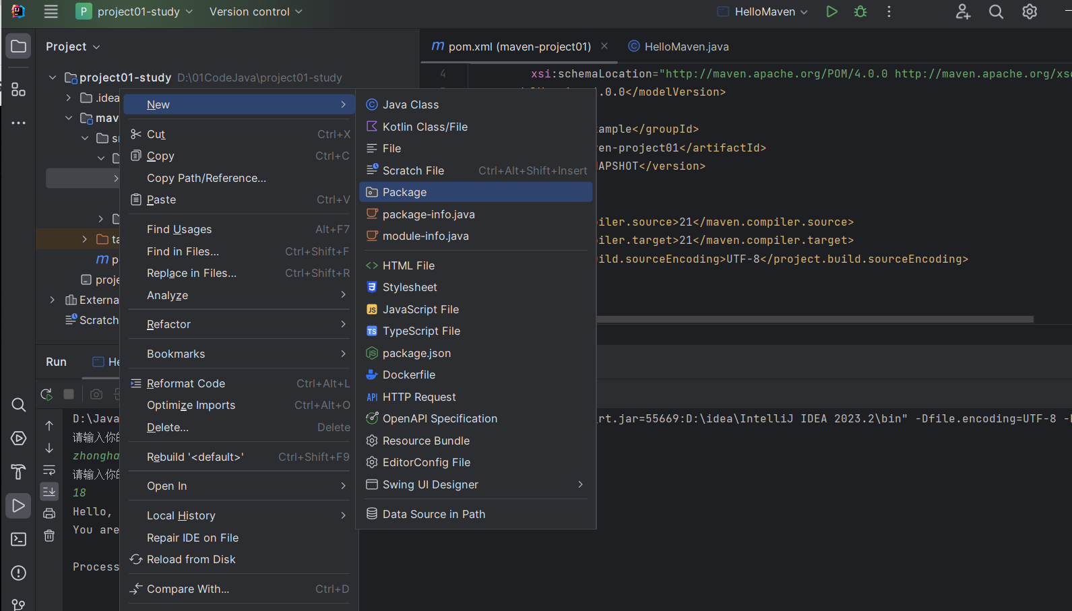Toggle scroll to end of console
The image size is (1072, 611).
(x=49, y=492)
